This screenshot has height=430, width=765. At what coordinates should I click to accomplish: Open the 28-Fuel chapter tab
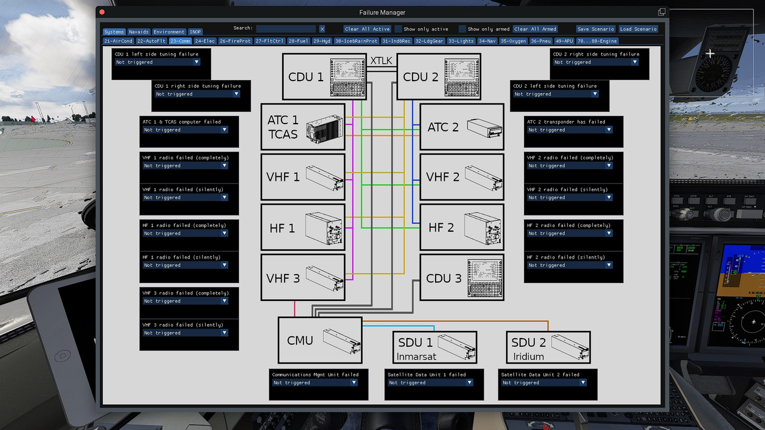pos(299,41)
